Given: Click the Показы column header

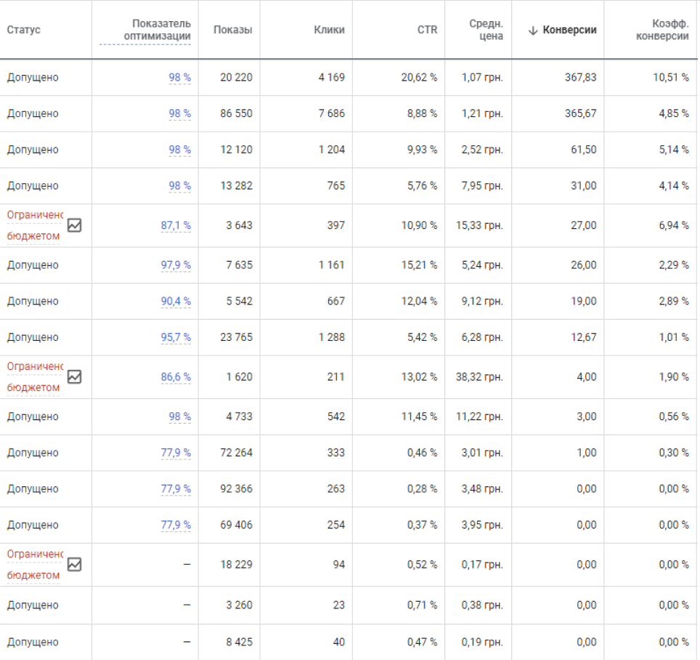Looking at the screenshot, I should pos(232,30).
